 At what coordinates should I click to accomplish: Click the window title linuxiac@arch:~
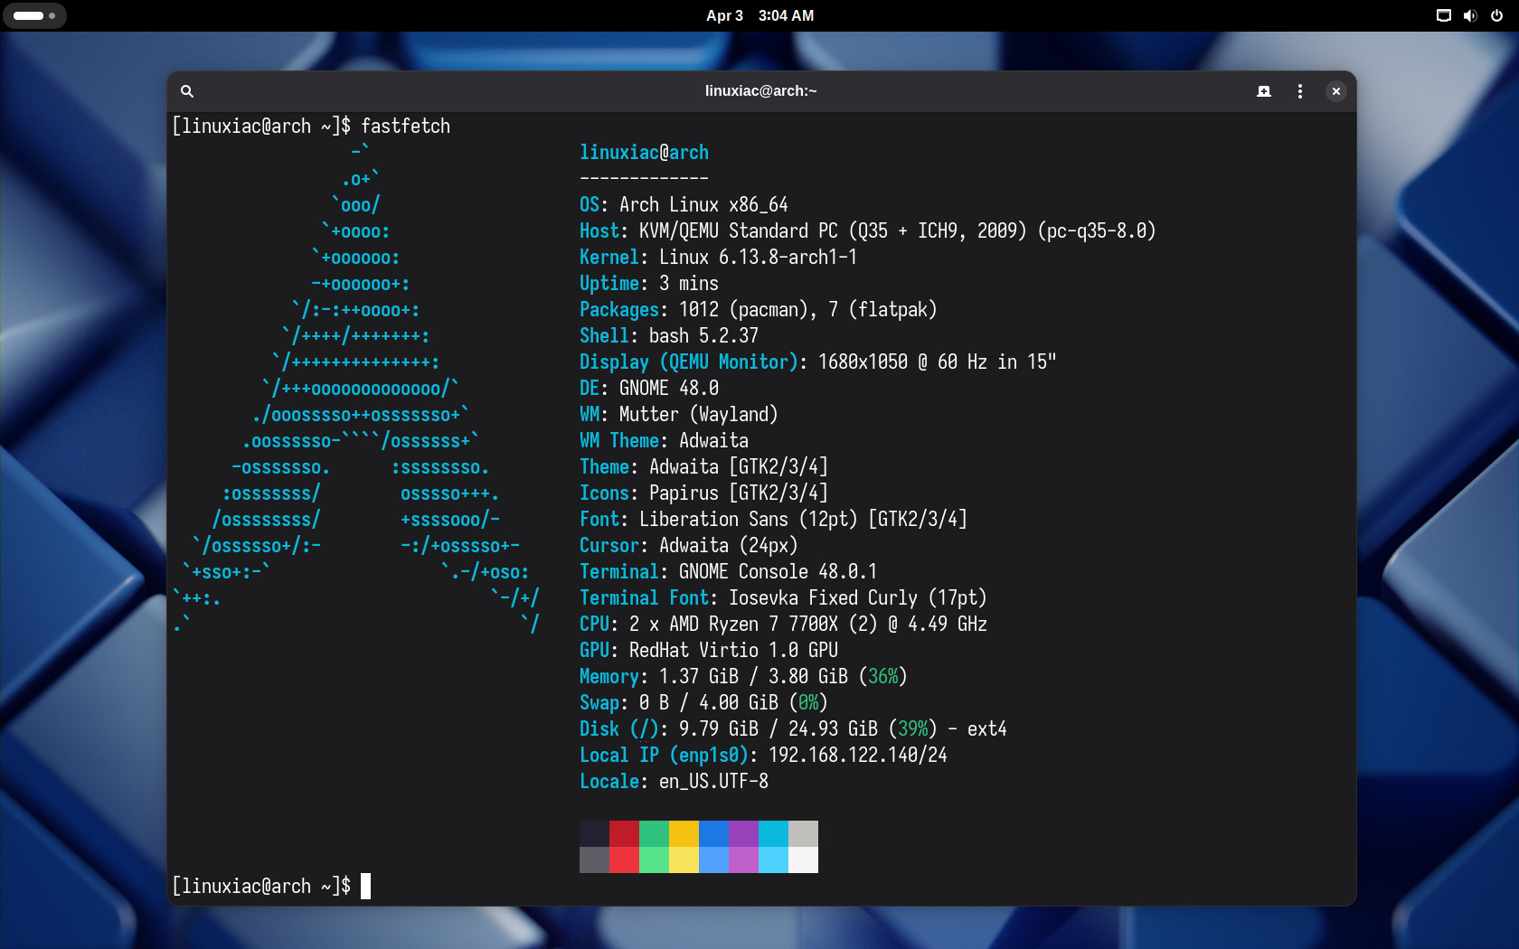[760, 91]
